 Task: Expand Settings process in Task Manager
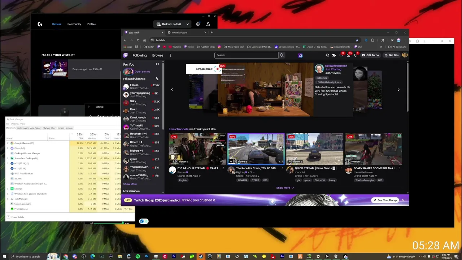pos(8,189)
